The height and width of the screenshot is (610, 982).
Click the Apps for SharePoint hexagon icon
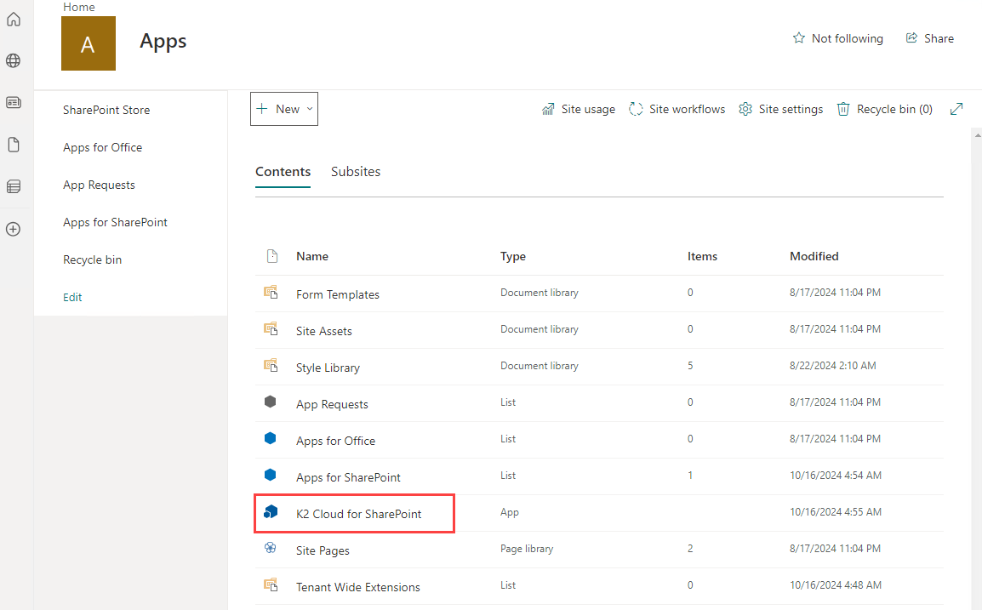pos(270,474)
